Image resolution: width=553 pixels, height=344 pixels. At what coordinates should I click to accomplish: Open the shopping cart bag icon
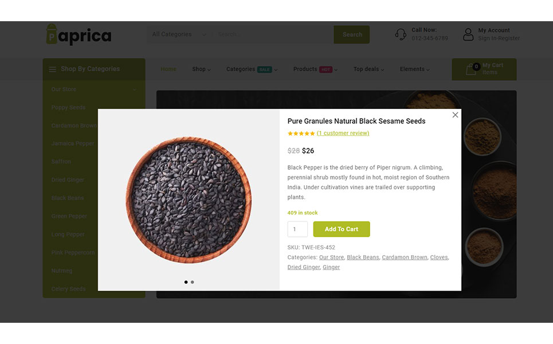pos(472,69)
